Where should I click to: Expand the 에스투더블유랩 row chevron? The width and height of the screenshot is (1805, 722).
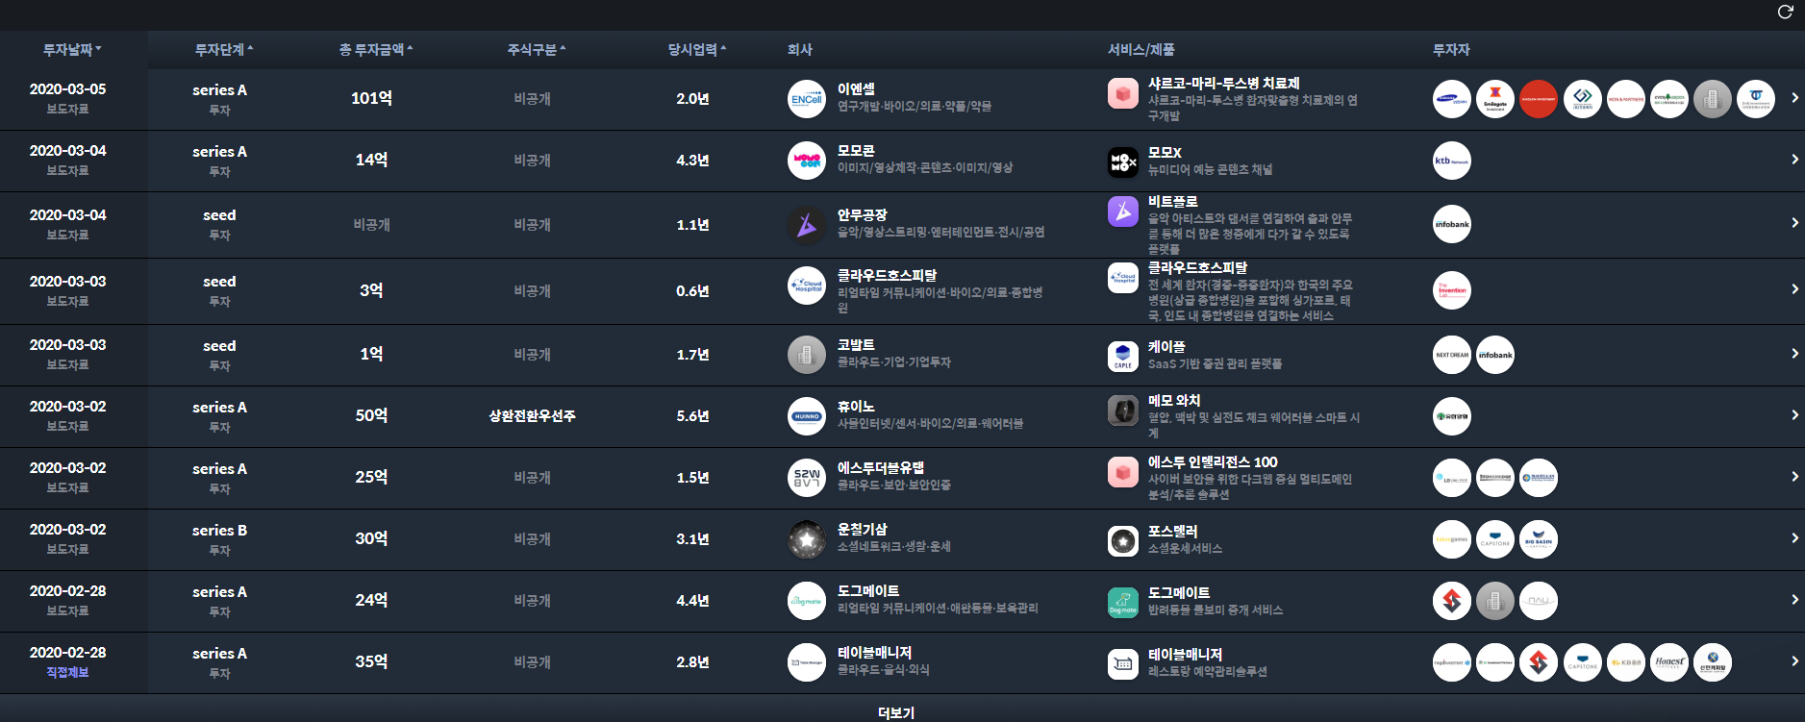pyautogui.click(x=1794, y=477)
